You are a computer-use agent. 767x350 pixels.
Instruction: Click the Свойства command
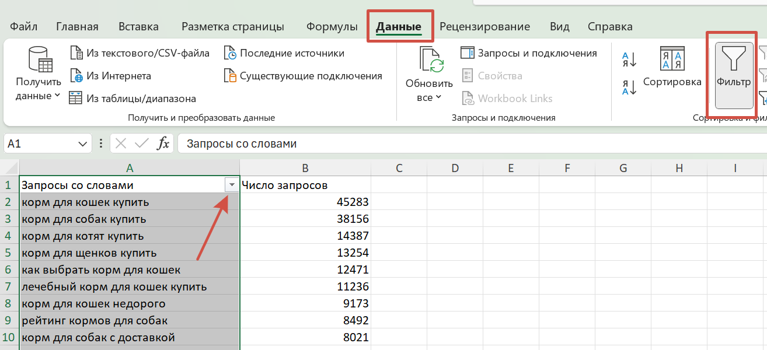[492, 76]
